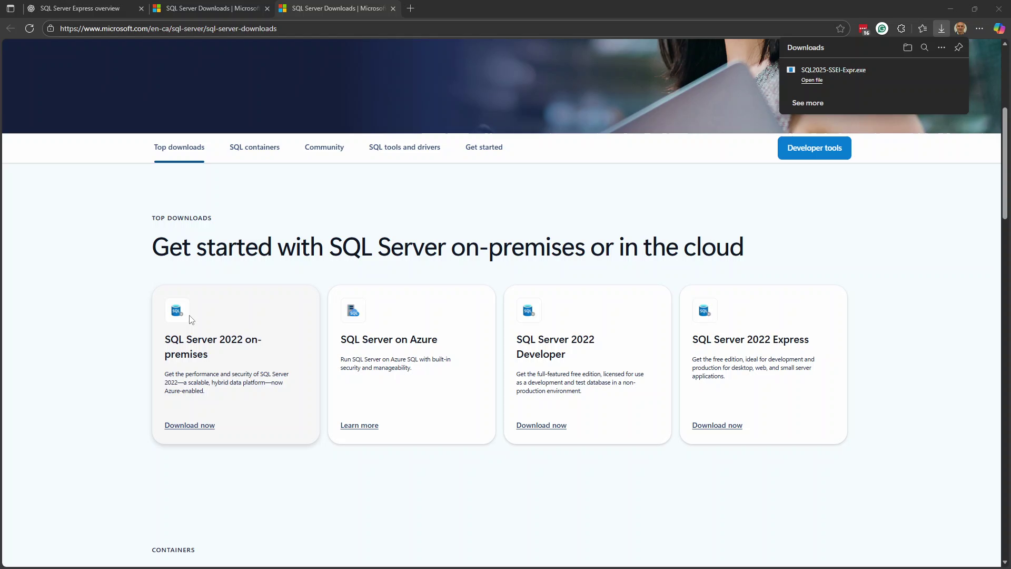Image resolution: width=1011 pixels, height=569 pixels.
Task: Select the Top downloads tab
Action: [179, 148]
